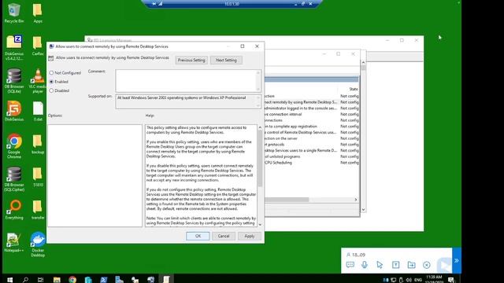Screen dimensions: 504x283
Task: Click the 'CPU Scheduling' policy row
Action: (x=312, y=163)
